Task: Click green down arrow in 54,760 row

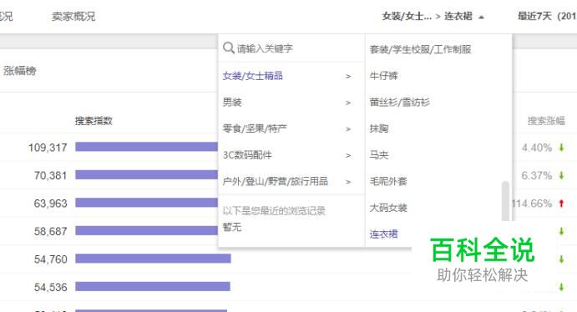Action: click(x=561, y=259)
